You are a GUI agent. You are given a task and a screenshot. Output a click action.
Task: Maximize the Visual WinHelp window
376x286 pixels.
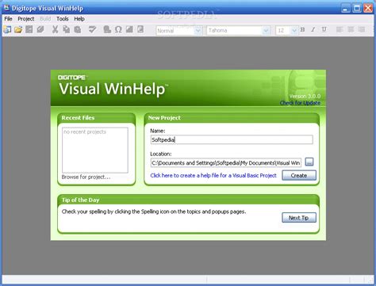coord(357,8)
